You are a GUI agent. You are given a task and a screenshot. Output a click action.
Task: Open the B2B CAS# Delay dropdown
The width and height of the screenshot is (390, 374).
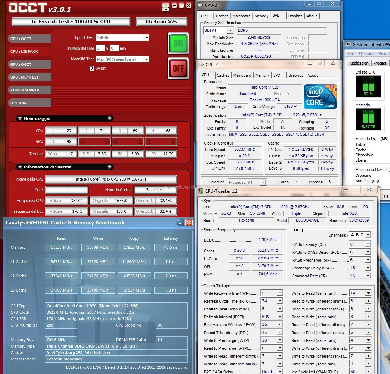coord(280,371)
